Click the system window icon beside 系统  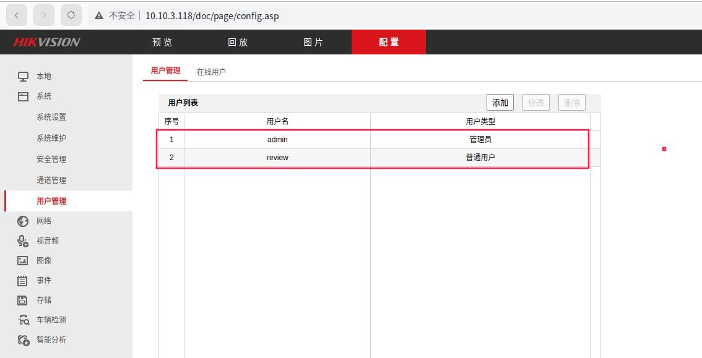tap(23, 96)
